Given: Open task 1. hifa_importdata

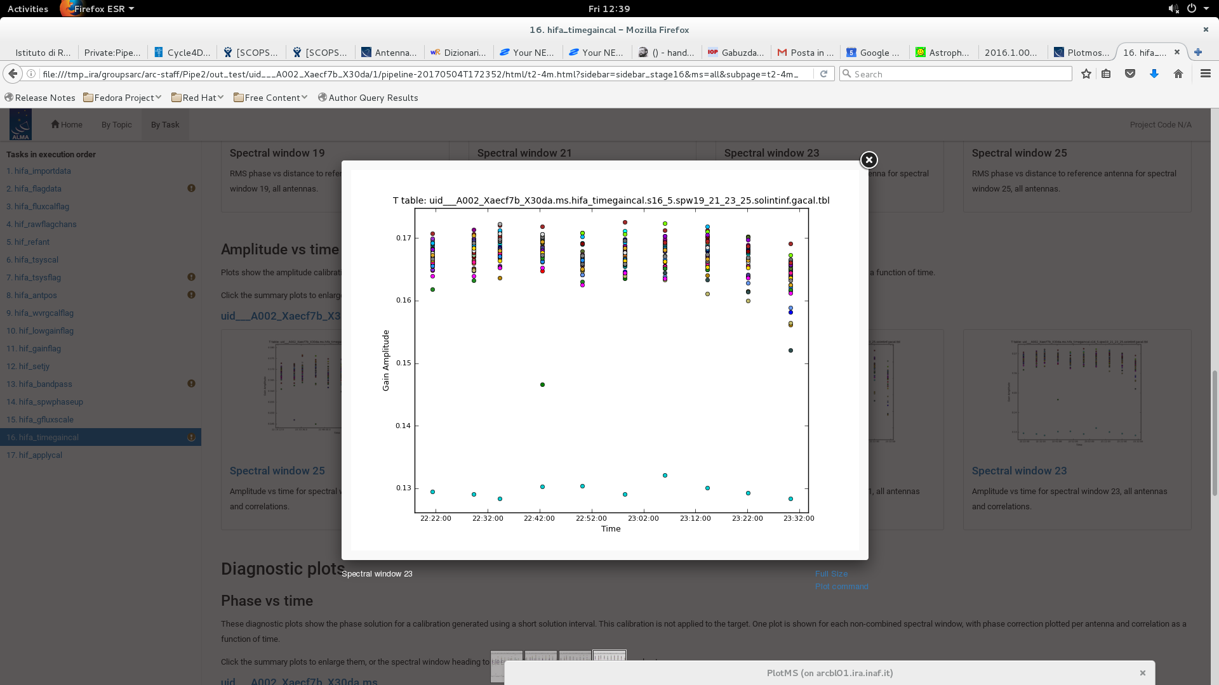Looking at the screenshot, I should click(x=39, y=171).
